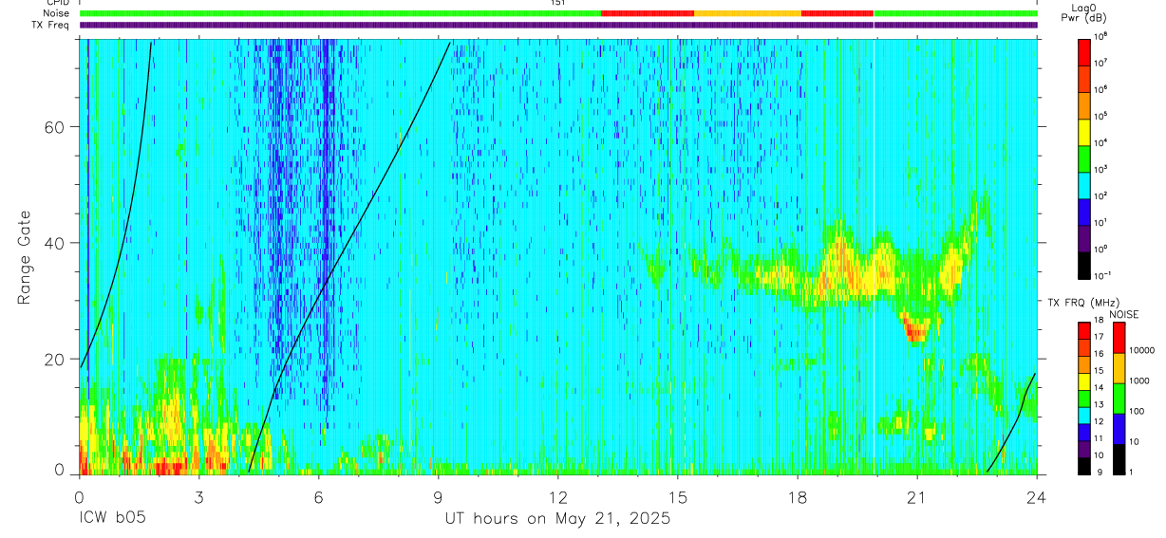Click the x-axis tick label '15'
The height and width of the screenshot is (538, 1166).
coord(678,496)
